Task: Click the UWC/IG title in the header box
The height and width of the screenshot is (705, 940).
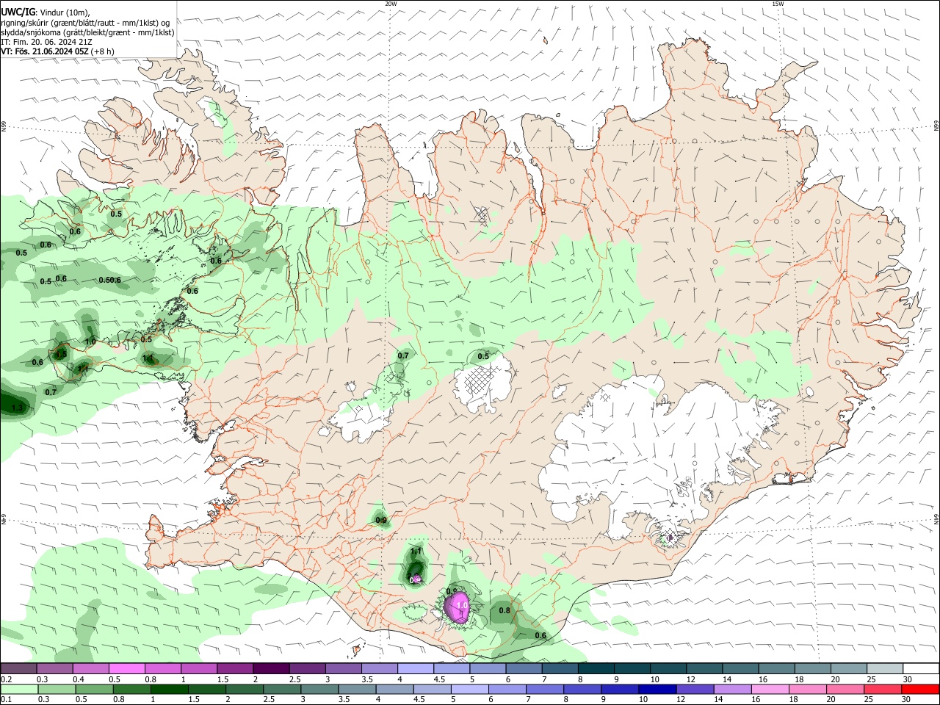Action: (18, 12)
